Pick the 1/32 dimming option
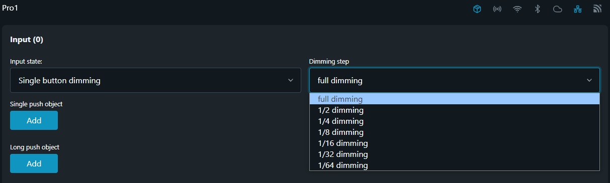Image resolution: width=610 pixels, height=183 pixels. pos(455,154)
